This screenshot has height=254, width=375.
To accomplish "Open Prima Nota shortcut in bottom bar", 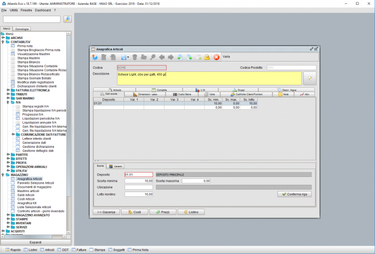I will coord(138,250).
